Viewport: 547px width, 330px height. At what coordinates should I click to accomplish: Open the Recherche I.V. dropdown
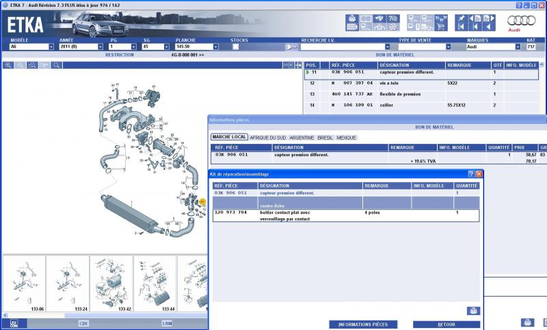pos(387,46)
